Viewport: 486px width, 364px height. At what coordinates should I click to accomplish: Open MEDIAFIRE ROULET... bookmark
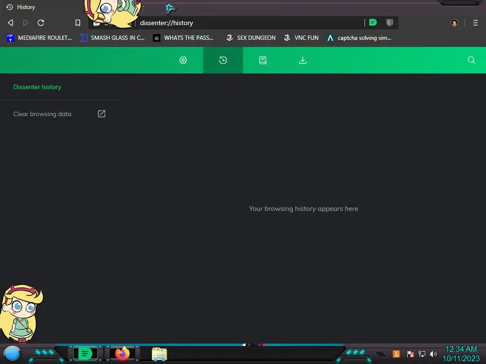39,38
